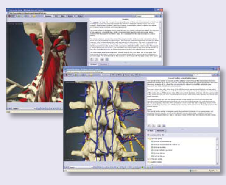
Task: Click the green round icon in bottom toolbar
Action: pos(142,168)
